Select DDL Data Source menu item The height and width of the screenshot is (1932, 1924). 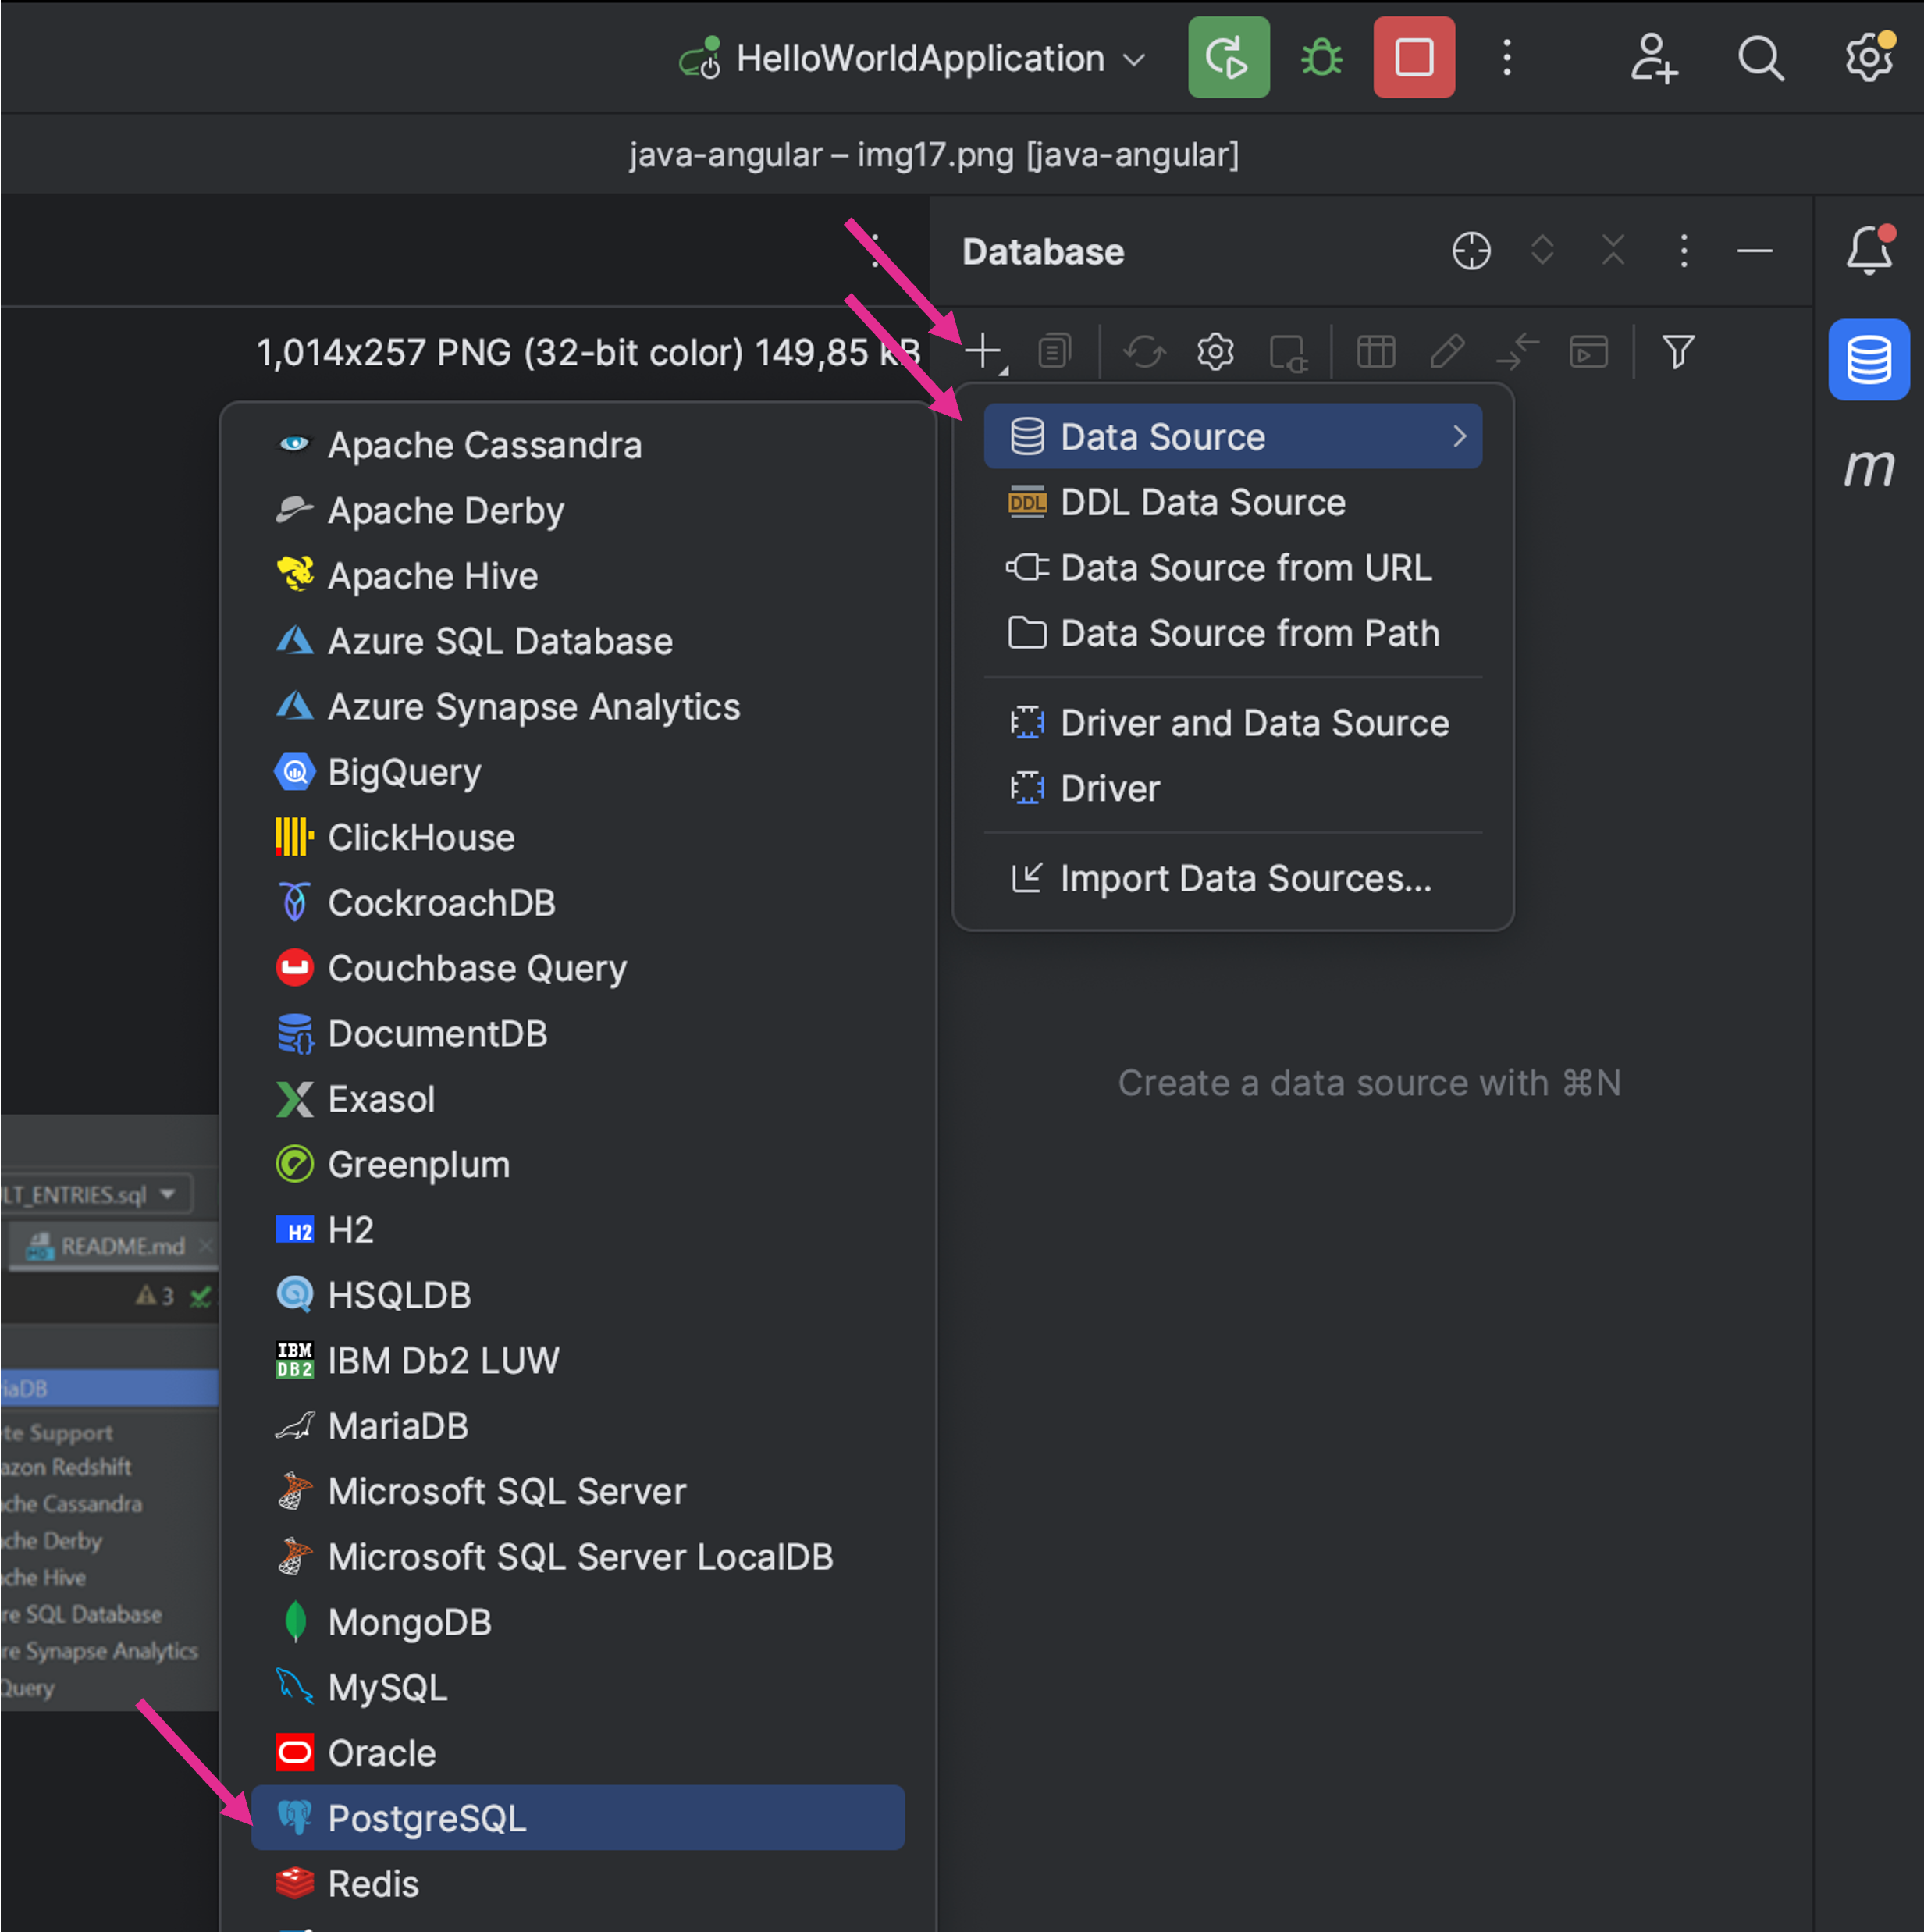[1232, 502]
